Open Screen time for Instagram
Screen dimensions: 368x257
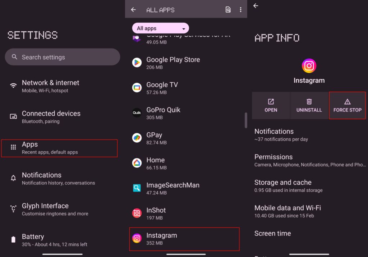[x=309, y=234]
